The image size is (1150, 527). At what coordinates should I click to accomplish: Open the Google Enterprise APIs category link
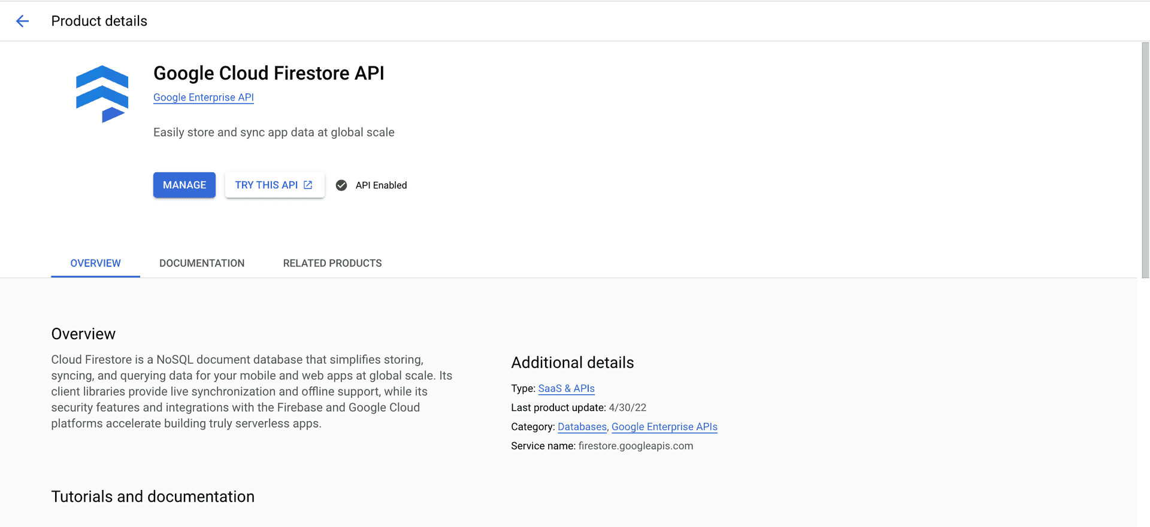pyautogui.click(x=664, y=427)
